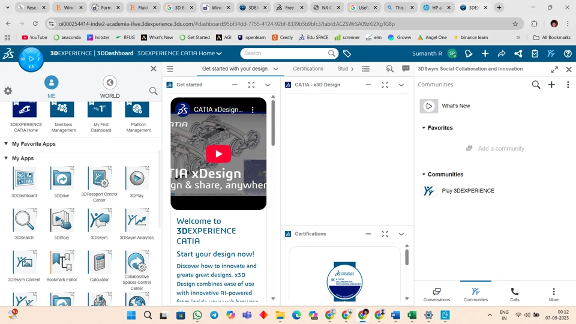576x324 pixels.
Task: Open Communities tab in 3DSwym
Action: click(475, 294)
